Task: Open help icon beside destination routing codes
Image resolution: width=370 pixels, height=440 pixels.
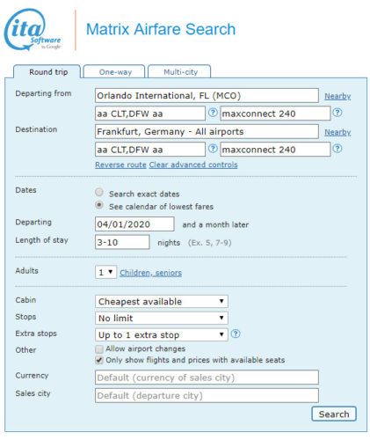Action: (213, 149)
